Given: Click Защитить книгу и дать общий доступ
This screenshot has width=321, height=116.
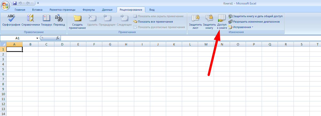Looking at the screenshot, I should (x=255, y=16).
